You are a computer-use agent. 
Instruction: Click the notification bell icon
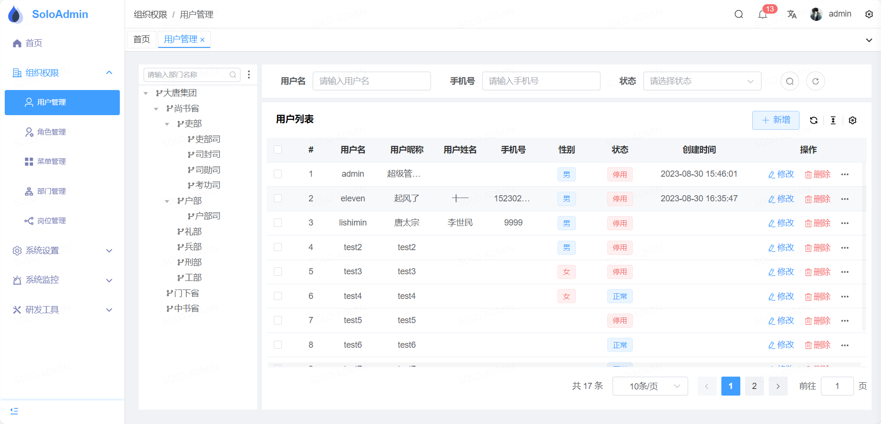click(762, 15)
